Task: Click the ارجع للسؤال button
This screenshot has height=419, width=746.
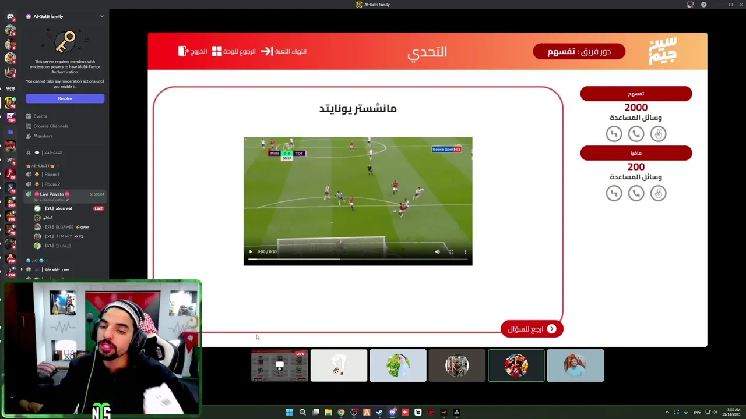Action: [532, 329]
